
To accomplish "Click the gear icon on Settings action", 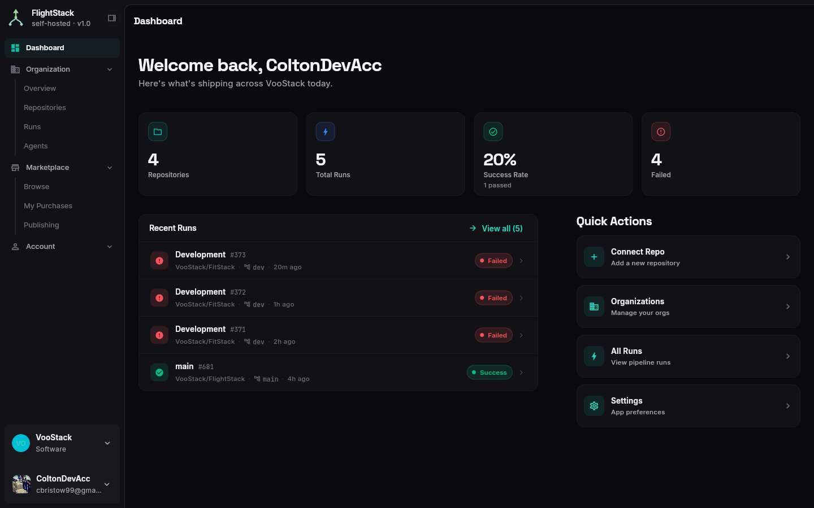I will click(x=594, y=406).
